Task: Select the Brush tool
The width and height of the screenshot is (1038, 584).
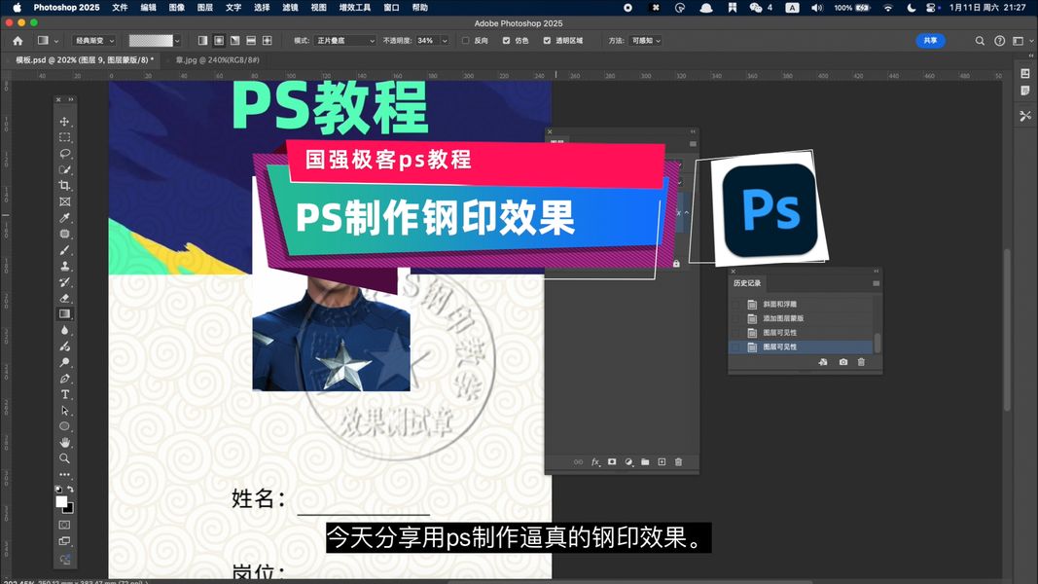Action: tap(64, 250)
